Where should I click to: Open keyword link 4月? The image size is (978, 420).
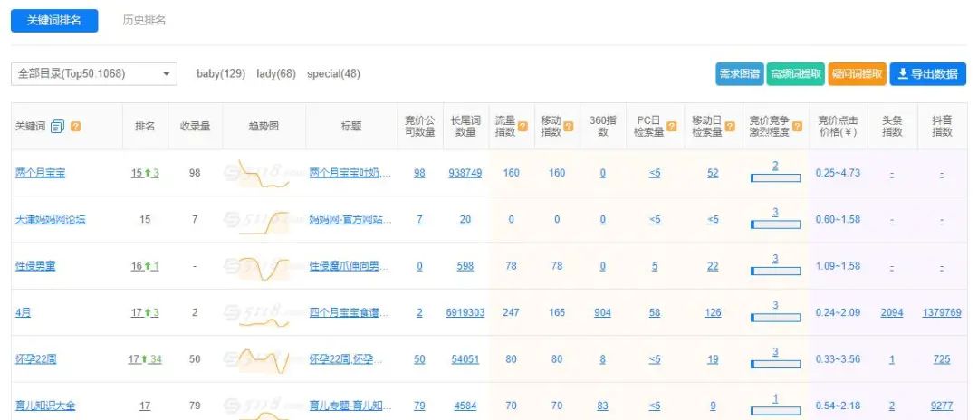point(23,313)
